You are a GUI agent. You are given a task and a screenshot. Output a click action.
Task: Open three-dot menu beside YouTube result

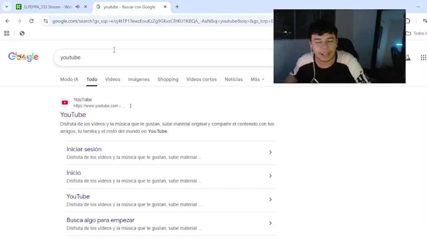[131, 106]
